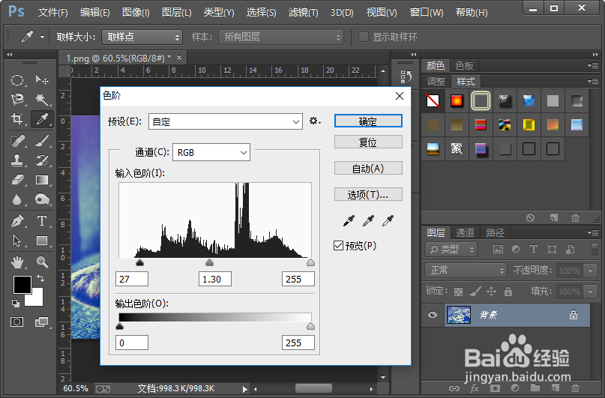The height and width of the screenshot is (398, 605).
Task: Select the Move tool
Action: (42, 80)
